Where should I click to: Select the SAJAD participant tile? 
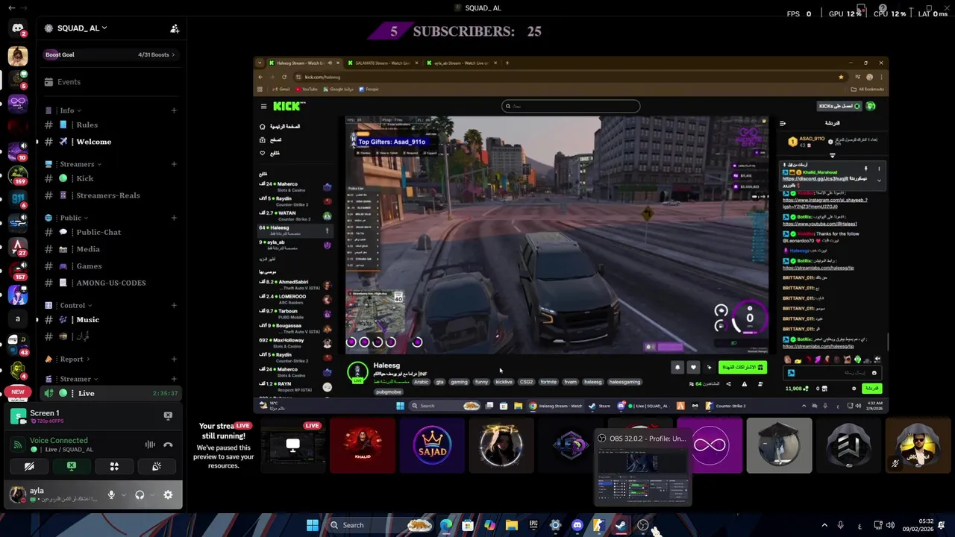tap(432, 445)
